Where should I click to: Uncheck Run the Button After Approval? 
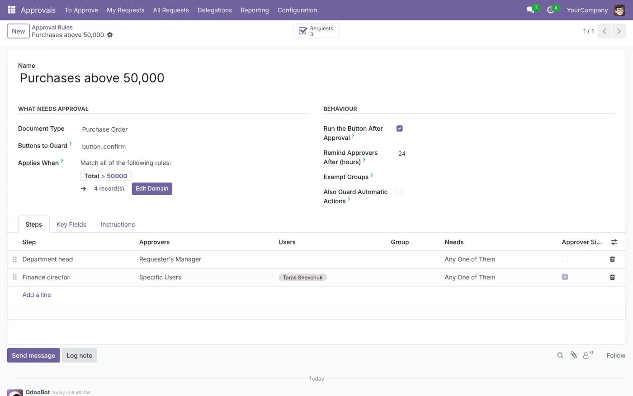pyautogui.click(x=400, y=129)
